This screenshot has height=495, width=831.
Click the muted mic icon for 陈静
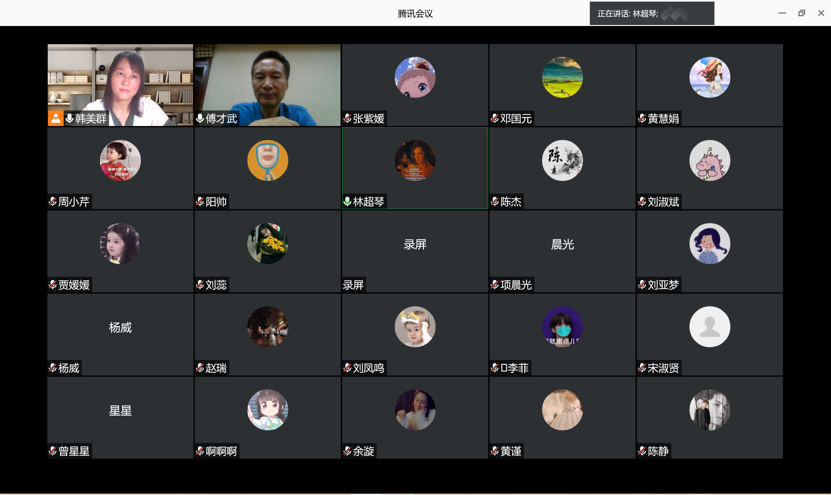642,451
